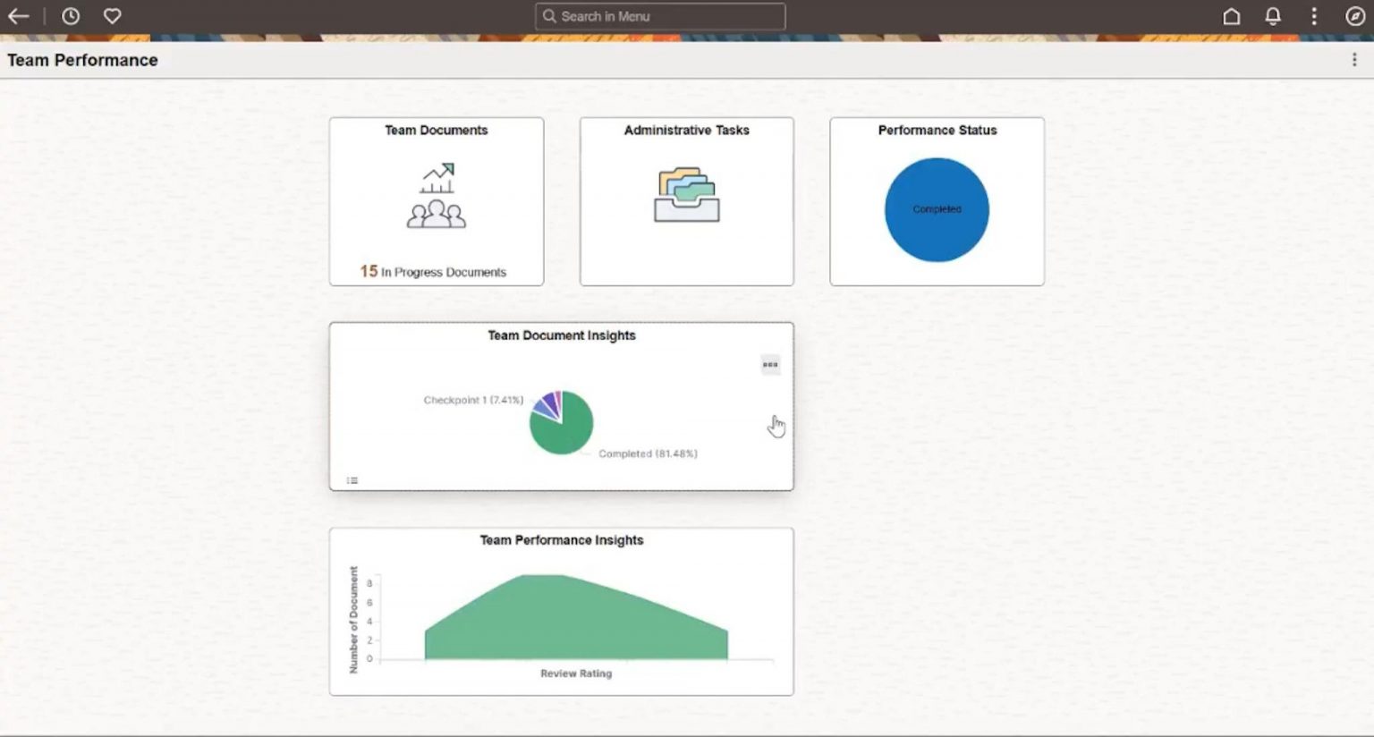Viewport: 1374px width, 737px height.
Task: Click the back arrow in the banner
Action: click(x=17, y=15)
